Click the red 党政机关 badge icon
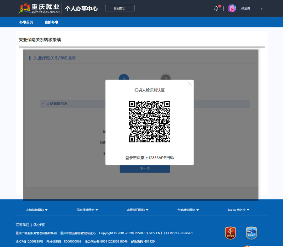The height and width of the screenshot is (247, 283). pyautogui.click(x=230, y=233)
